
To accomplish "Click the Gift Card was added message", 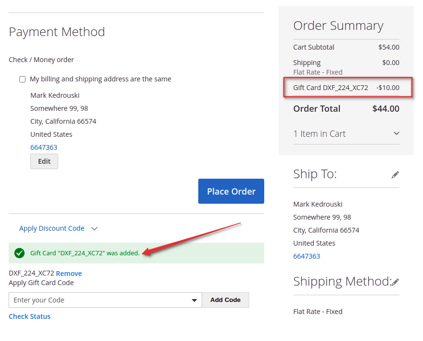I will coord(85,253).
